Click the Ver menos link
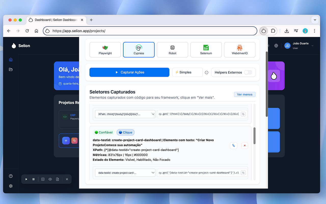Screen dimensions: 326x204 tap(244, 94)
